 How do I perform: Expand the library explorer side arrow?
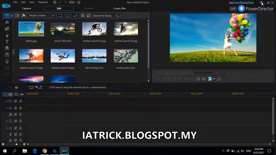point(13,52)
